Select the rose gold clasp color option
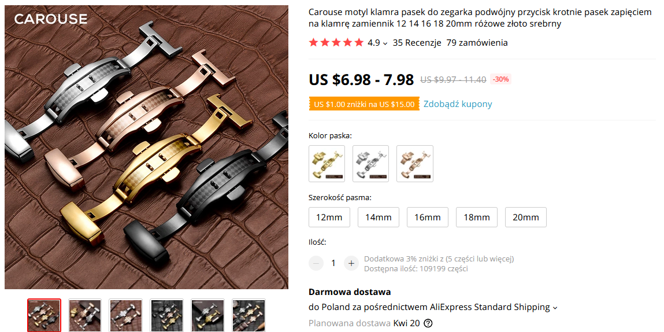Viewport: 664px width, 332px height. [x=414, y=164]
